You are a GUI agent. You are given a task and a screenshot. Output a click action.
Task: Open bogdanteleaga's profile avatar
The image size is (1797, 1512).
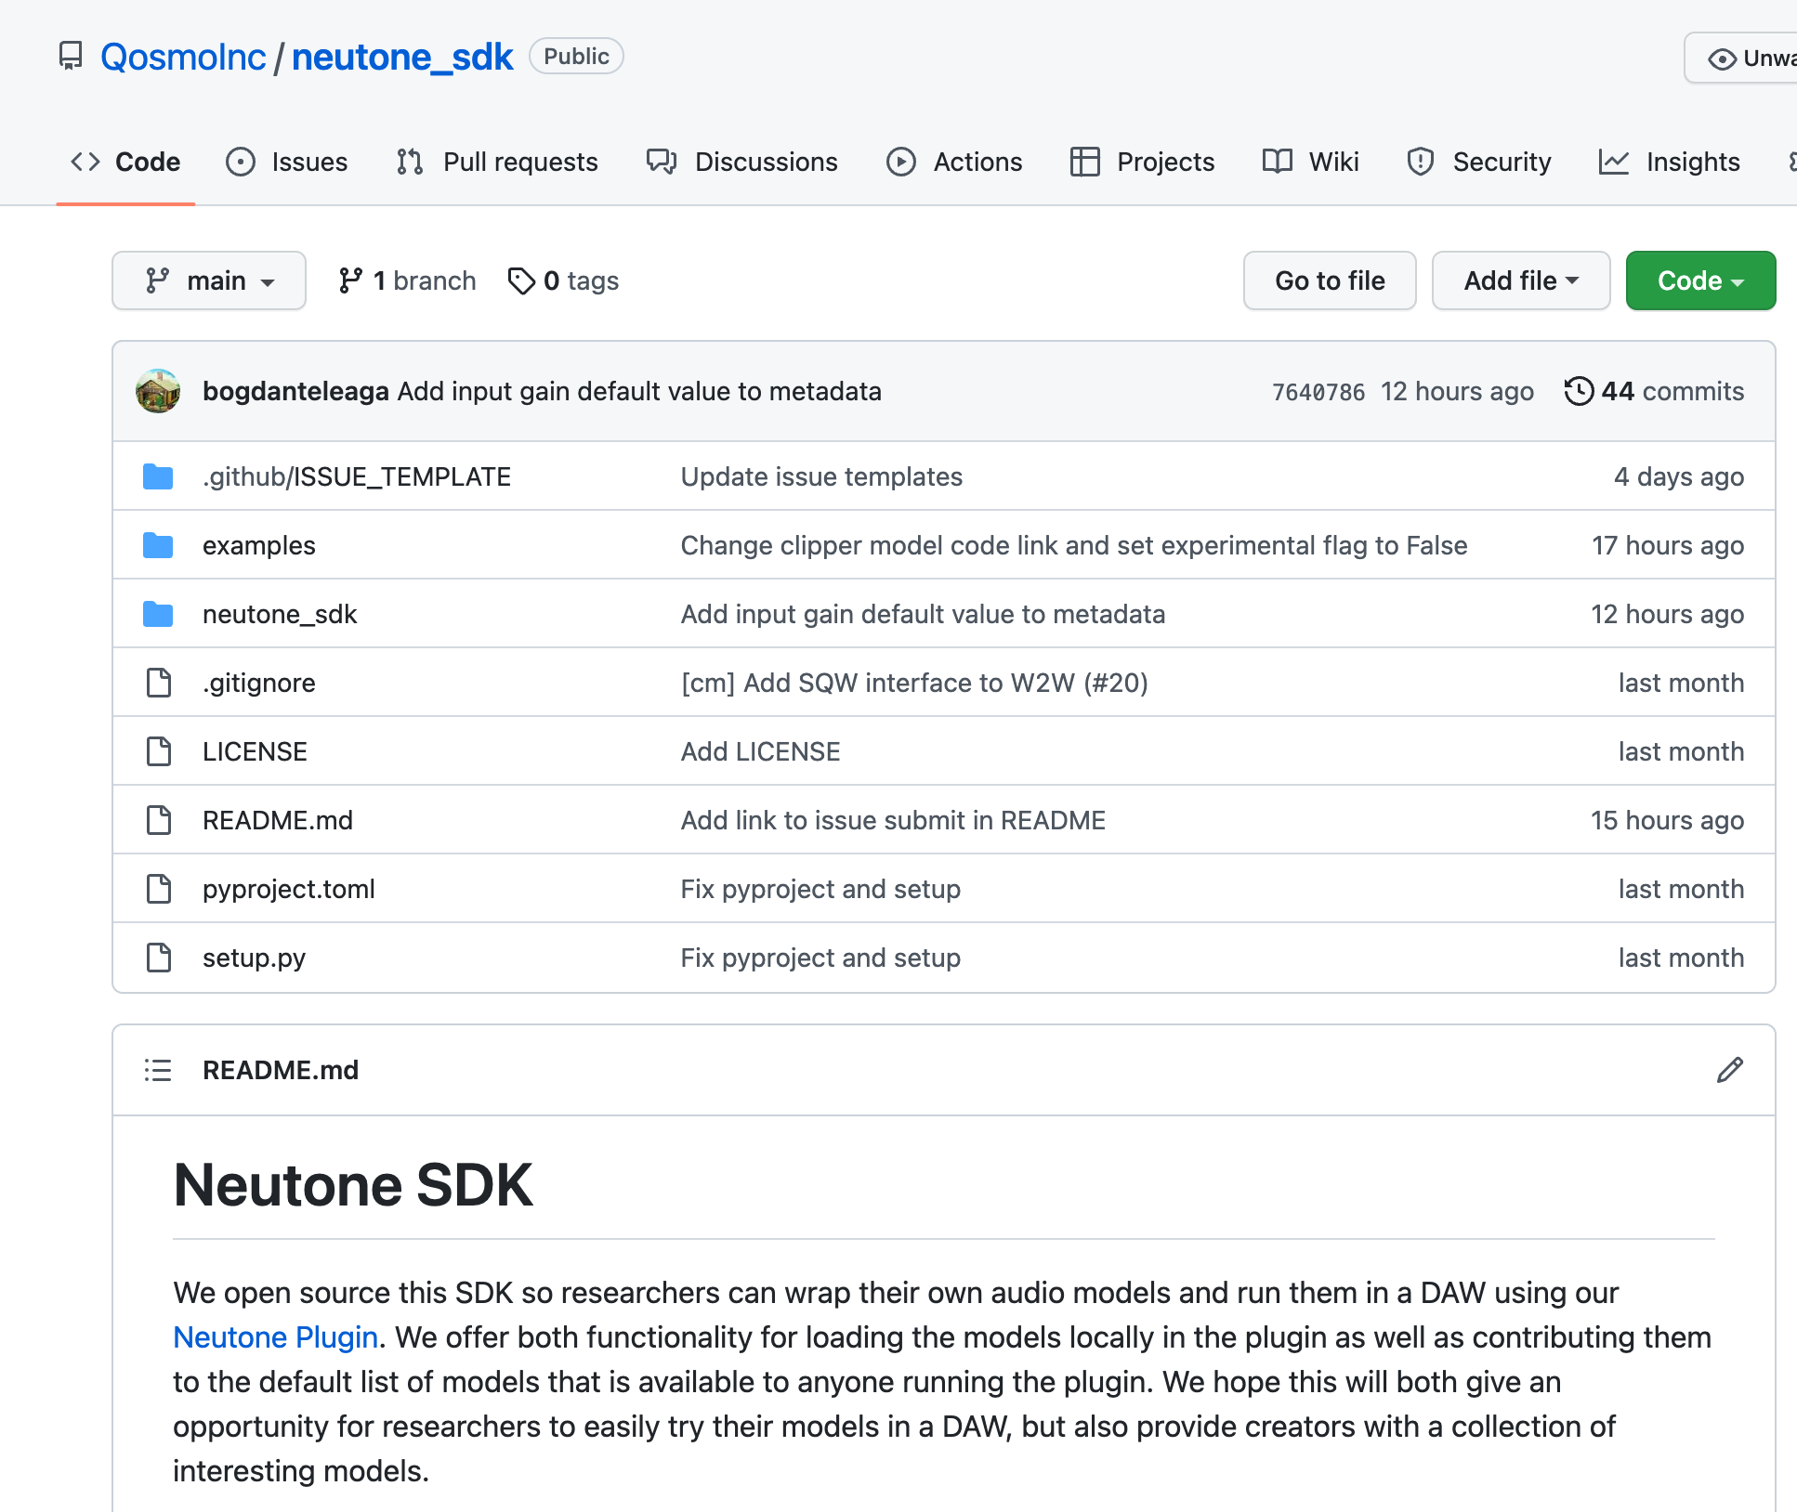click(157, 391)
